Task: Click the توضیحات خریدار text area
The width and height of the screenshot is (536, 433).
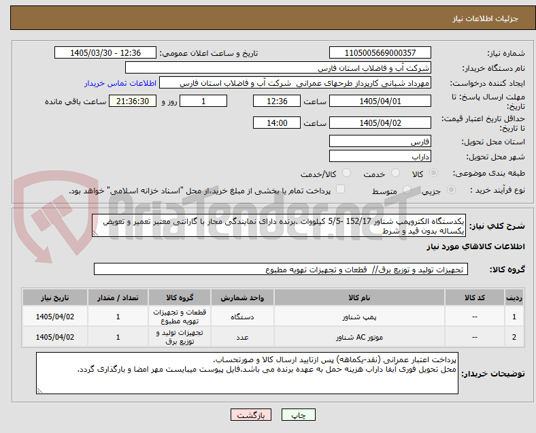Action: (247, 373)
